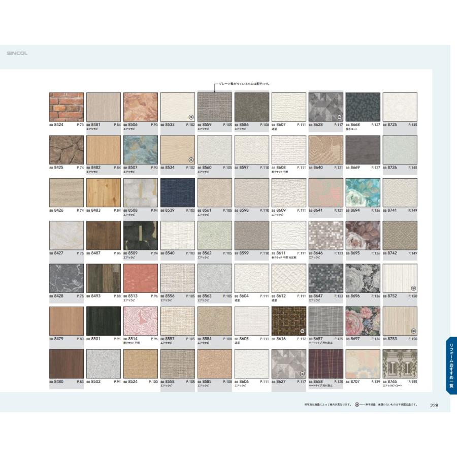The width and height of the screenshot is (457, 457).
Task: Click the page number 228
Action: 434,405
